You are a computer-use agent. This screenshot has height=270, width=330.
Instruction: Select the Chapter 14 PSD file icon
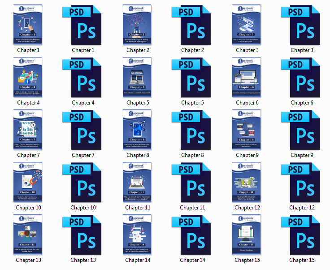[191, 235]
